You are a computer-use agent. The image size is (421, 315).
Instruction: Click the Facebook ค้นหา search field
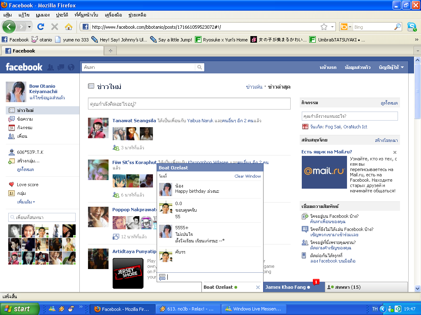point(138,67)
